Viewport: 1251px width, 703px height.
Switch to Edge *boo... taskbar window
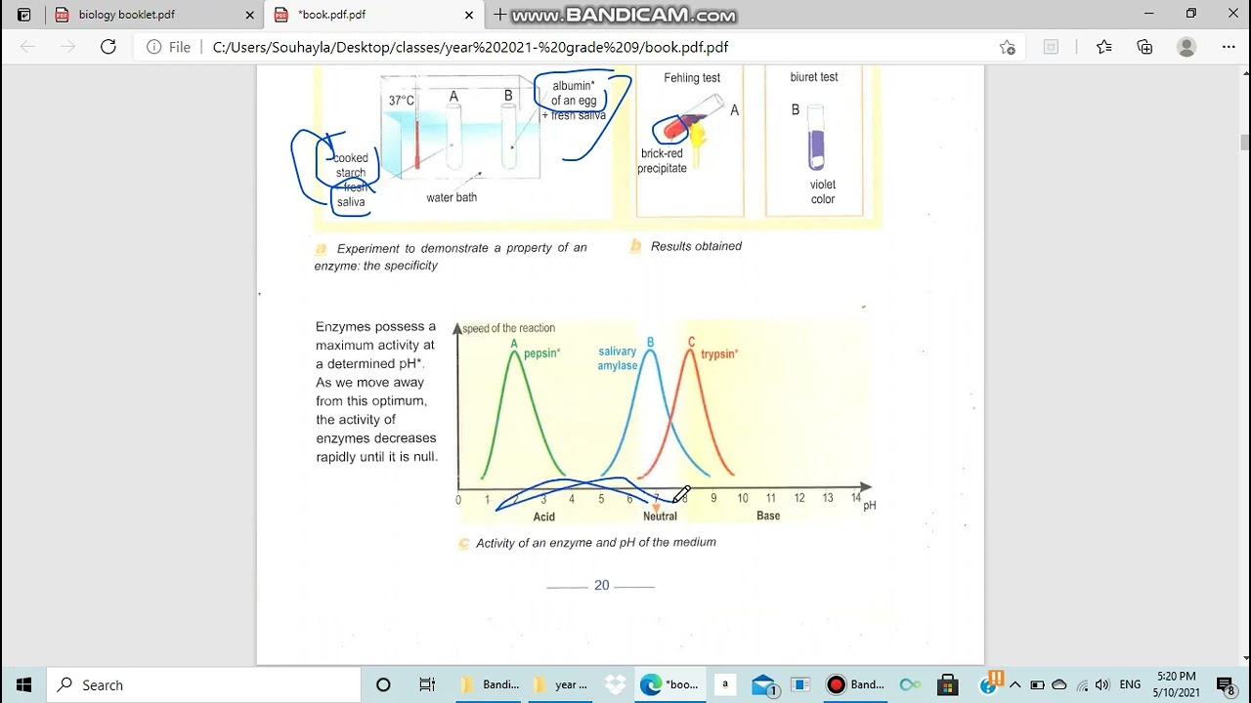click(671, 684)
